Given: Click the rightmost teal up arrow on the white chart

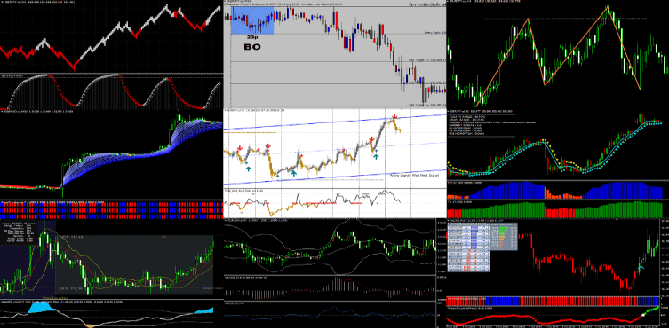Looking at the screenshot, I should point(376,156).
